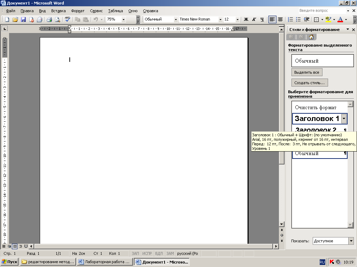Align text left

(x=272, y=19)
